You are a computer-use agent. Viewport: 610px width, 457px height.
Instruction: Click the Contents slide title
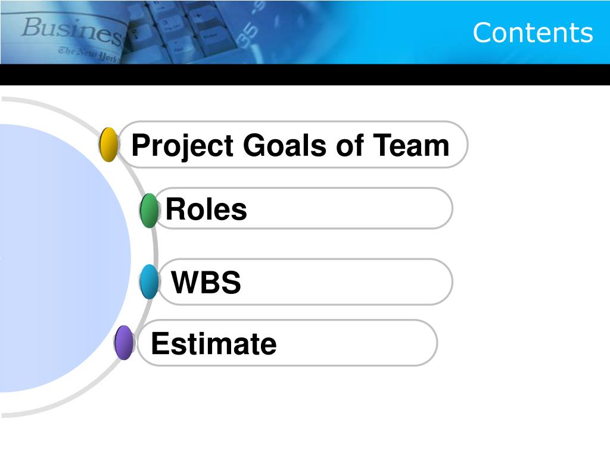tap(533, 33)
